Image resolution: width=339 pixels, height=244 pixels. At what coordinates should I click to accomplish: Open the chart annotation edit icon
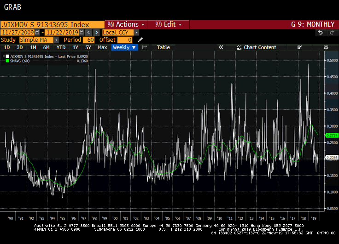pos(300,47)
